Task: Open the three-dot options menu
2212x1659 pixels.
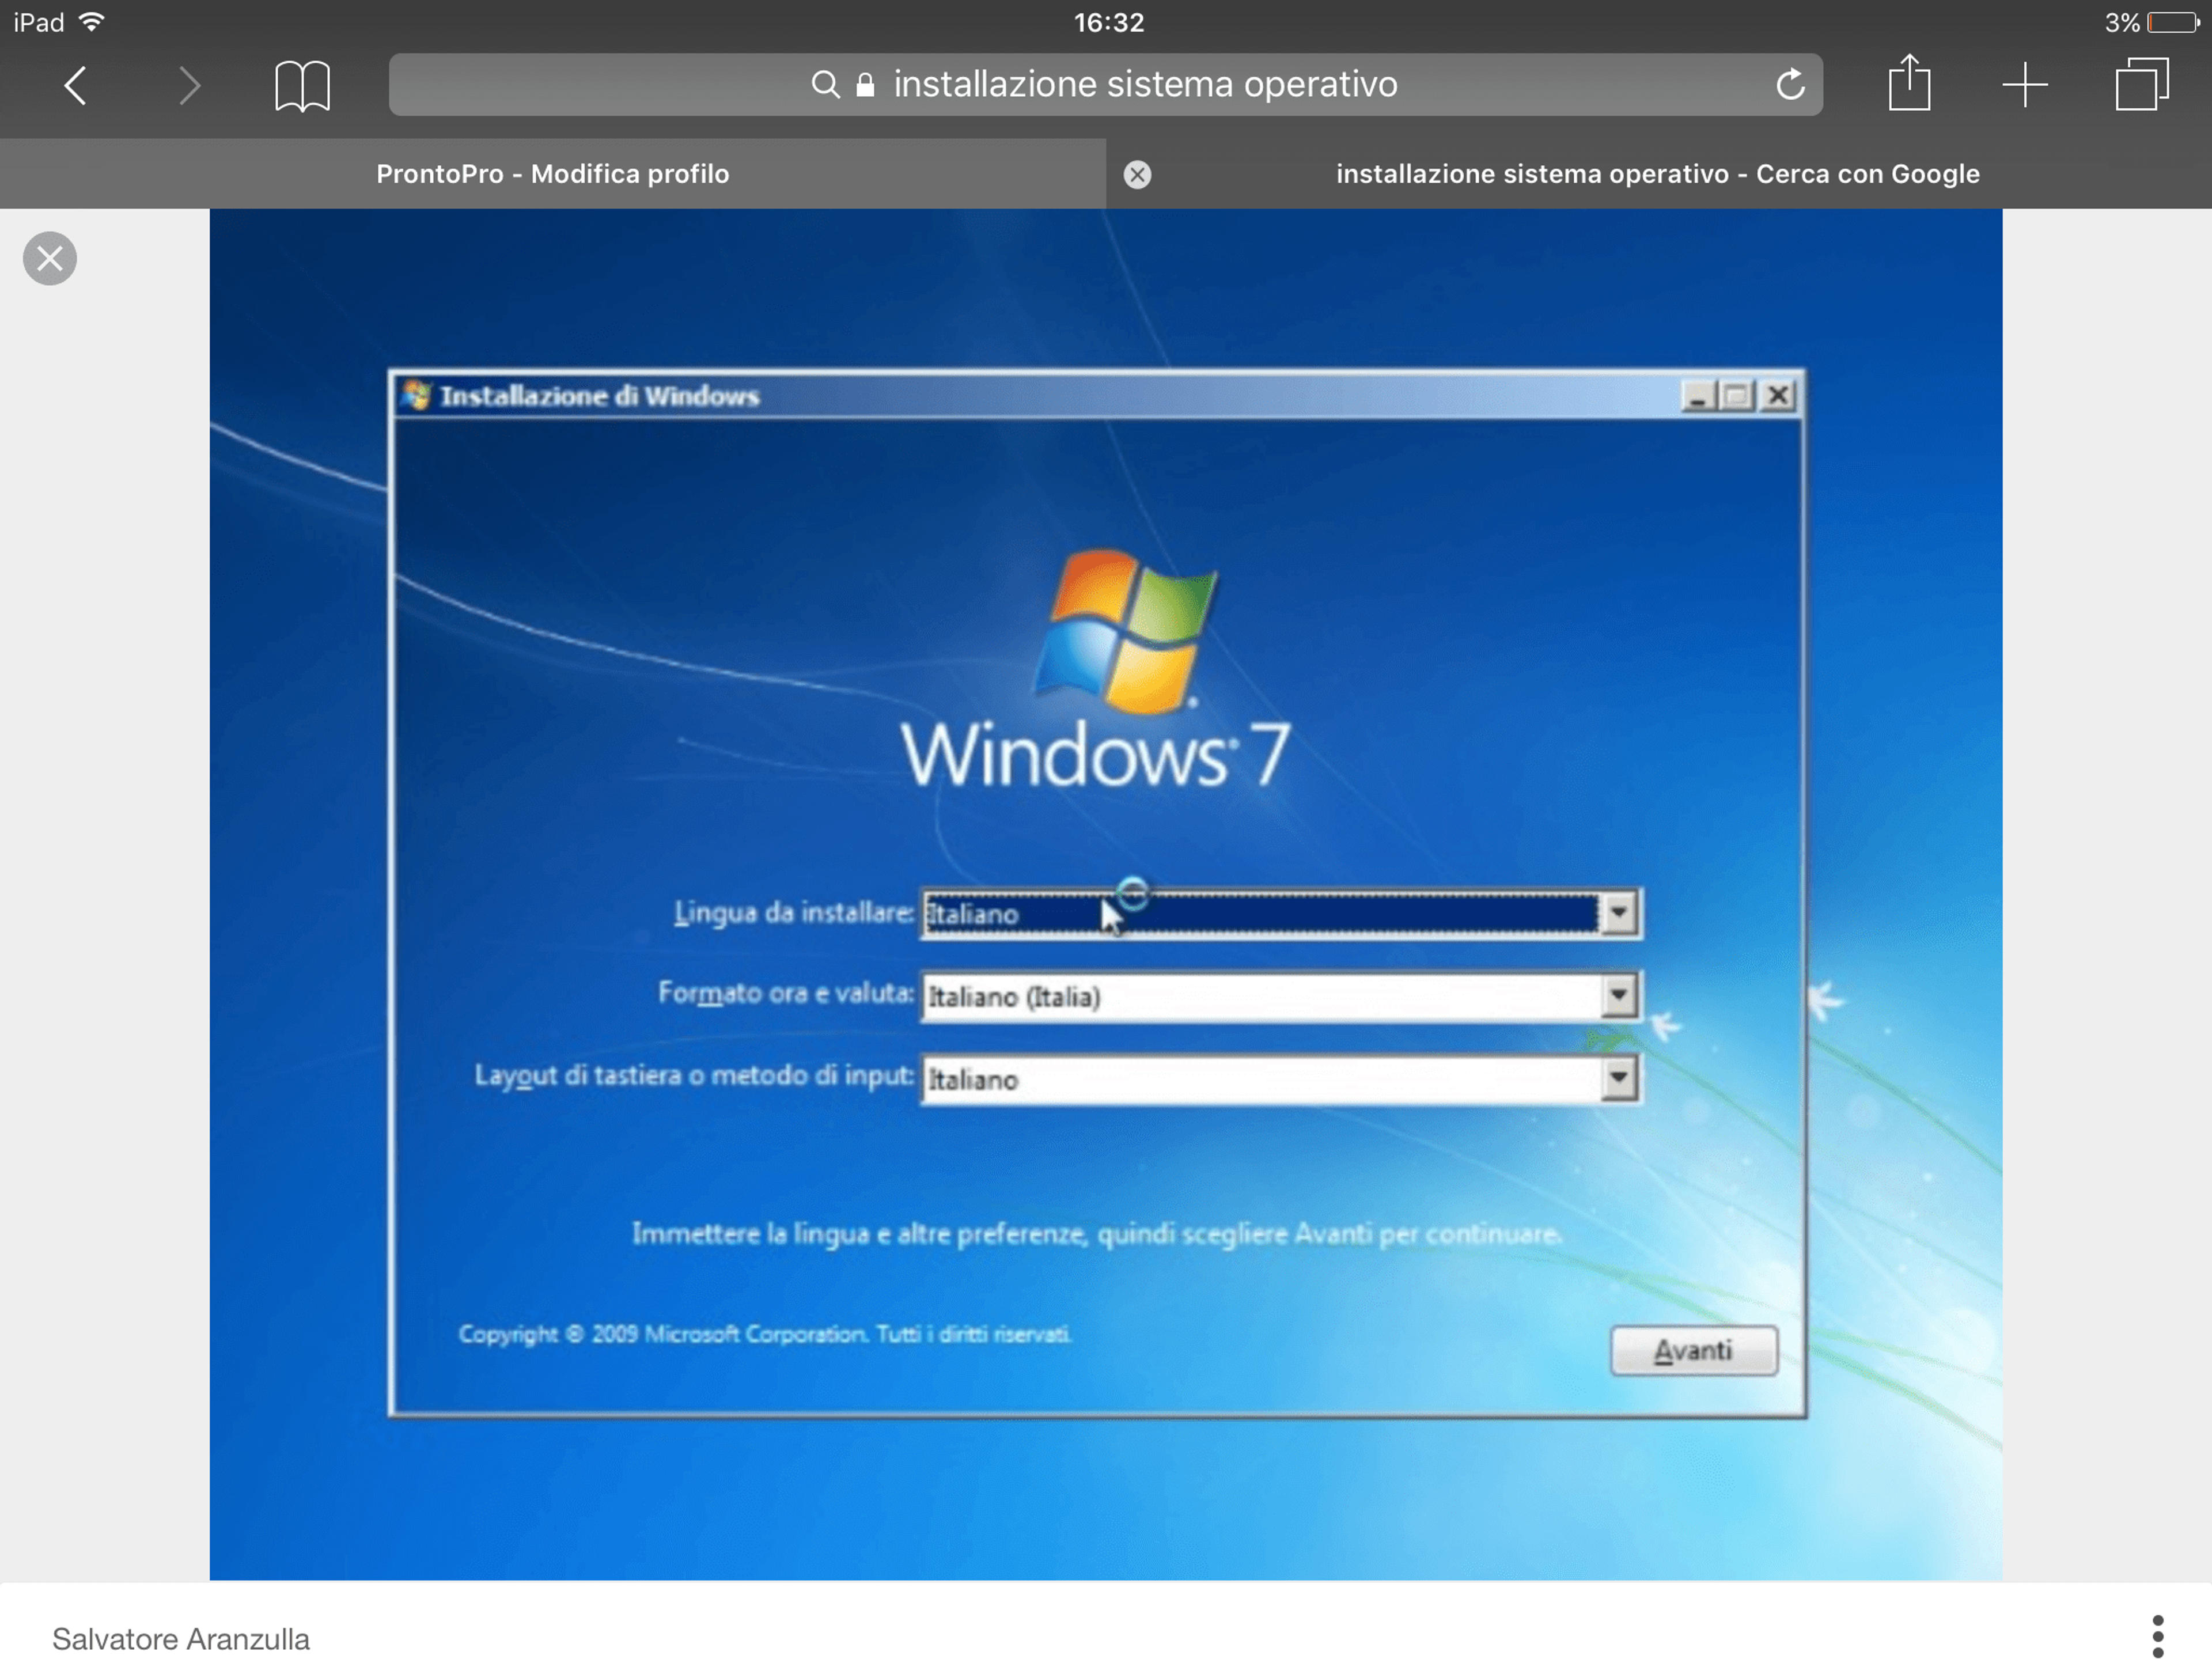Action: coord(2157,1636)
